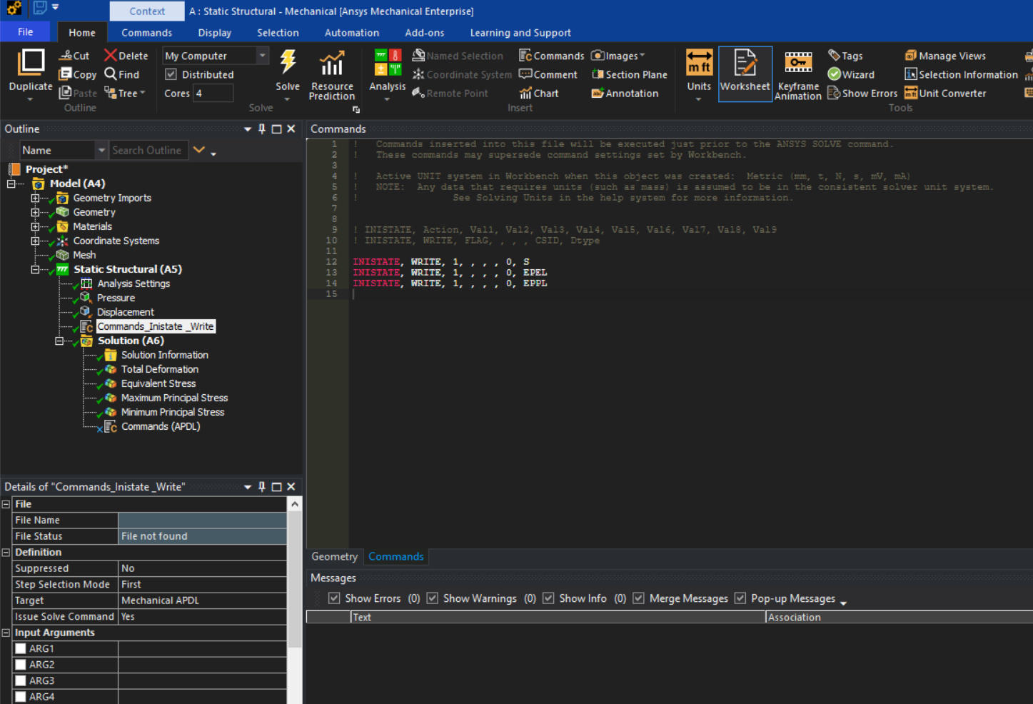Click the Delete red X icon
Image resolution: width=1033 pixels, height=704 pixels.
click(x=110, y=55)
